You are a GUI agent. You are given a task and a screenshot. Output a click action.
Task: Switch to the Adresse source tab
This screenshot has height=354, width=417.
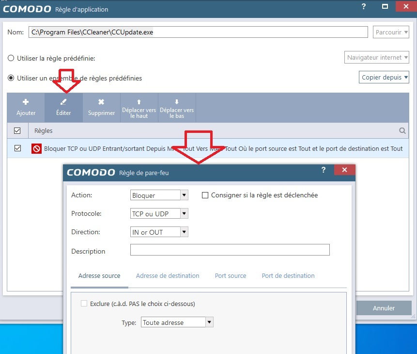(99, 276)
